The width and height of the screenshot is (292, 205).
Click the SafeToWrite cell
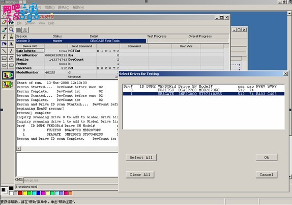(30, 50)
